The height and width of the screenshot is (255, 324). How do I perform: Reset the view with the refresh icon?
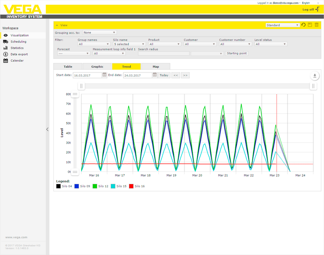tap(303, 25)
